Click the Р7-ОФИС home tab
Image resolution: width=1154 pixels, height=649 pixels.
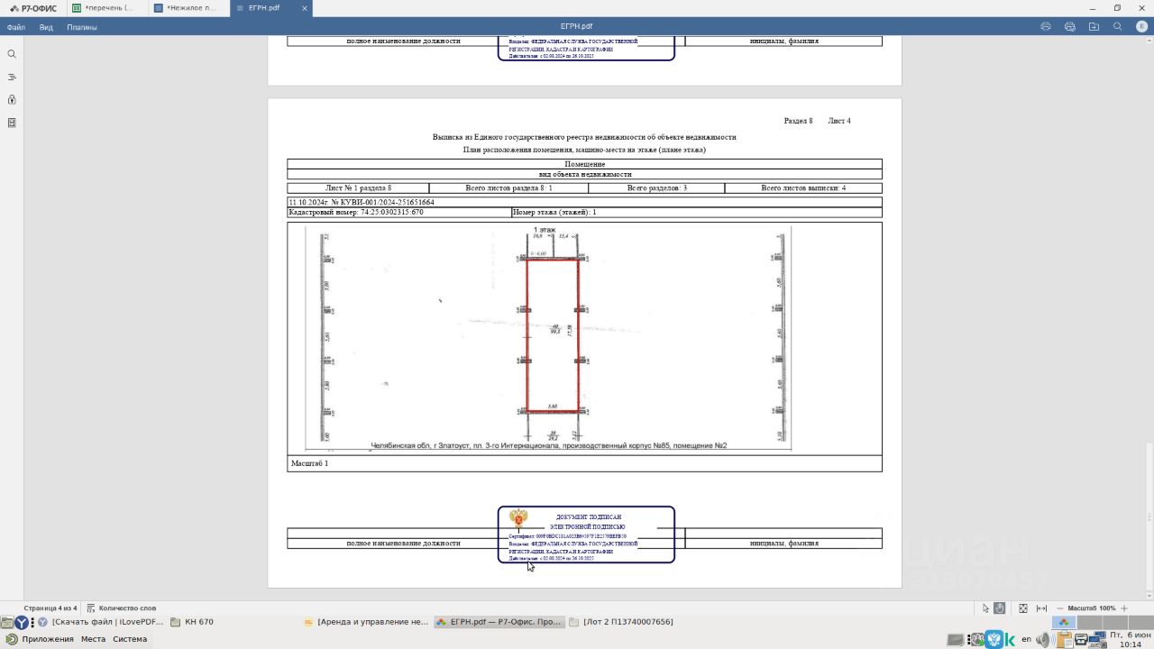[x=32, y=8]
